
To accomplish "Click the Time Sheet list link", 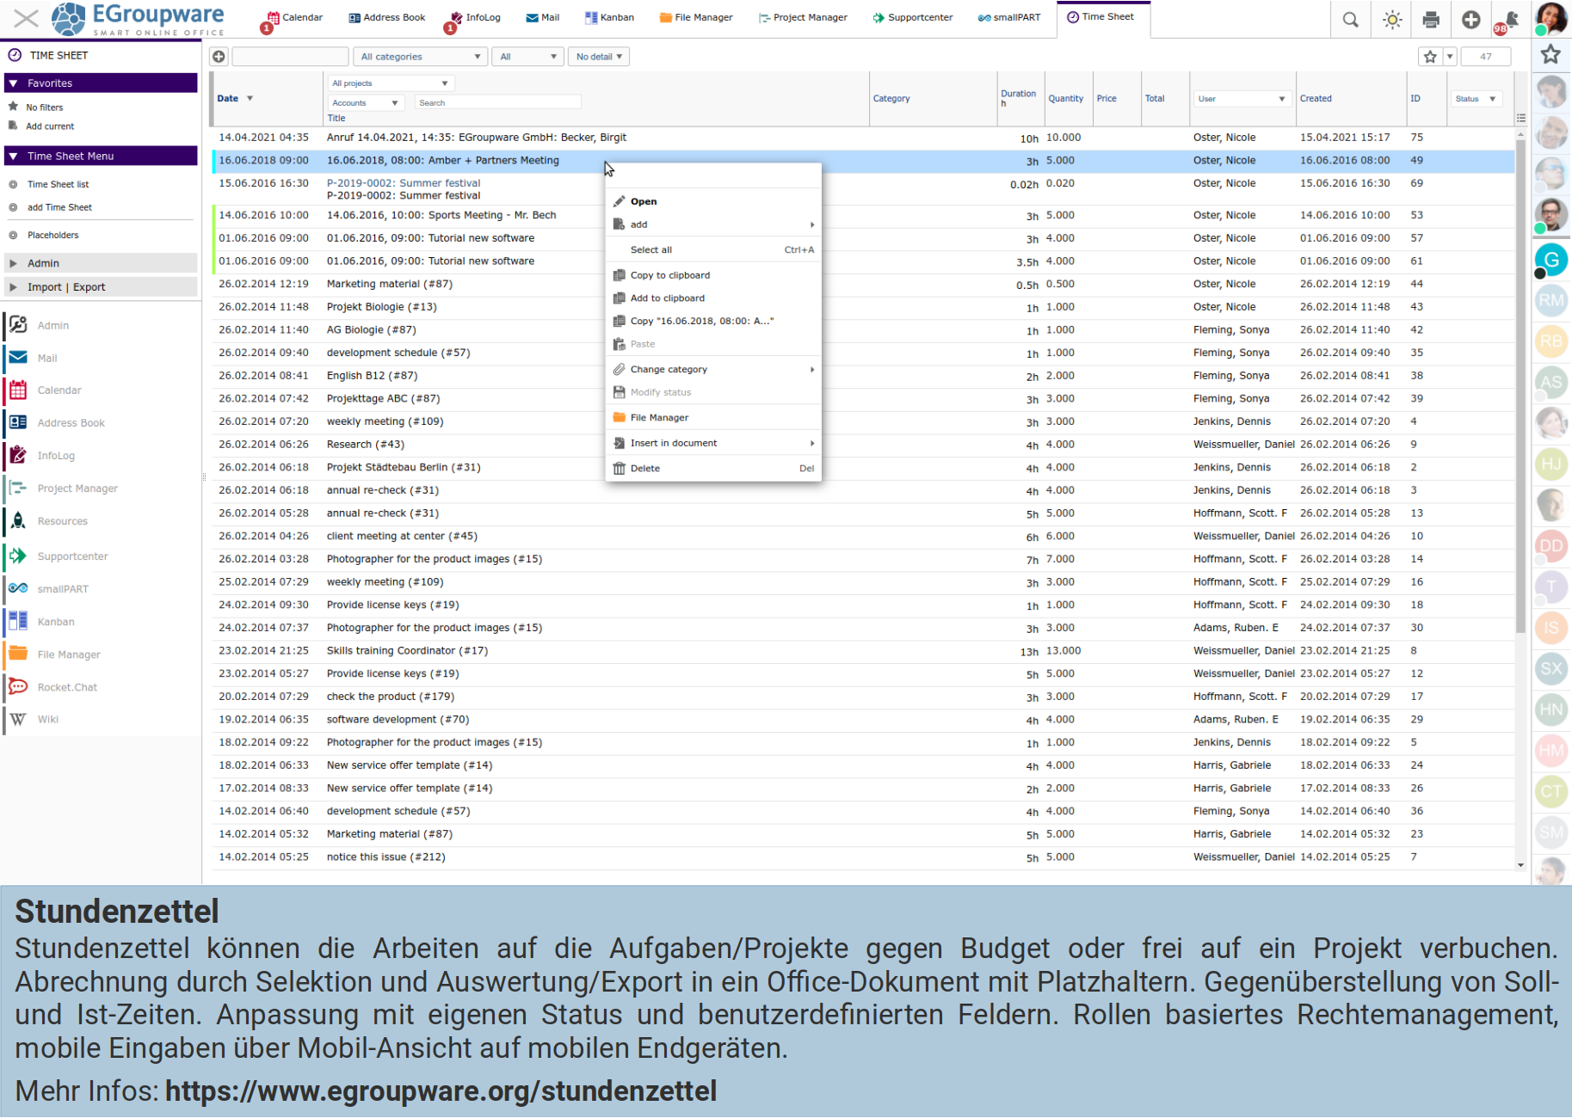I will 58,184.
